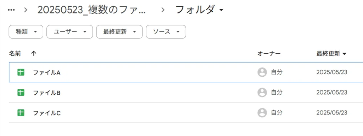
Task: Click the owner avatar for ファイルB
Action: coord(262,93)
